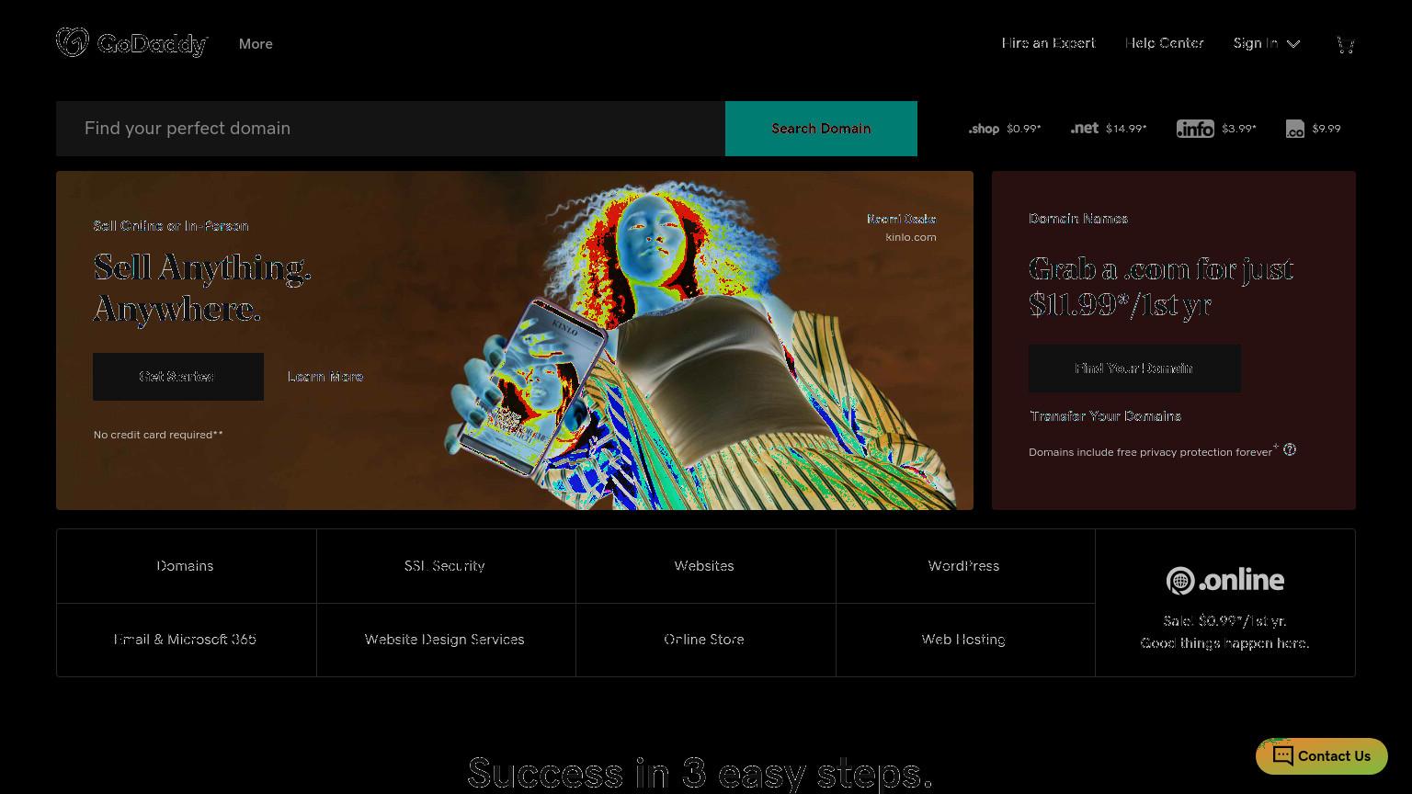Open the Online Store tile
The image size is (1412, 794).
click(705, 640)
